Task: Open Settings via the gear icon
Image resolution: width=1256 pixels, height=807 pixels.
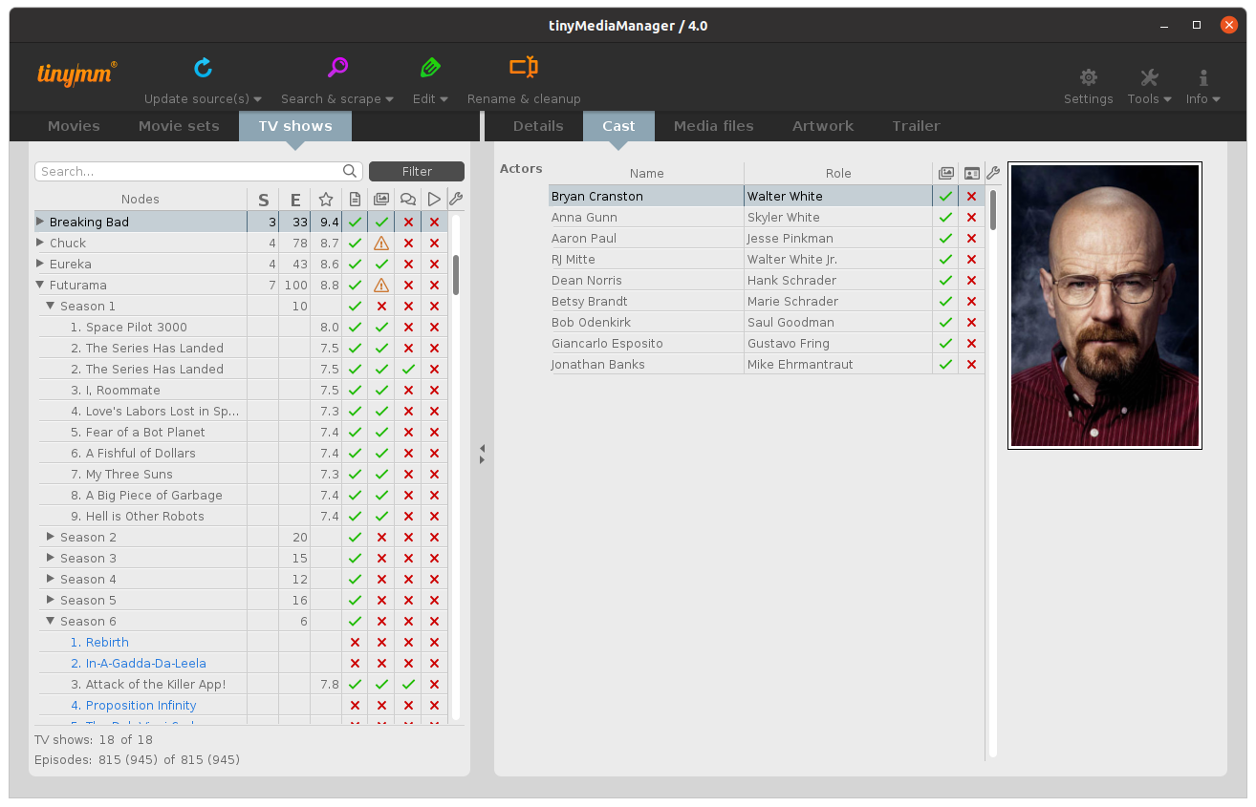Action: pyautogui.click(x=1088, y=77)
